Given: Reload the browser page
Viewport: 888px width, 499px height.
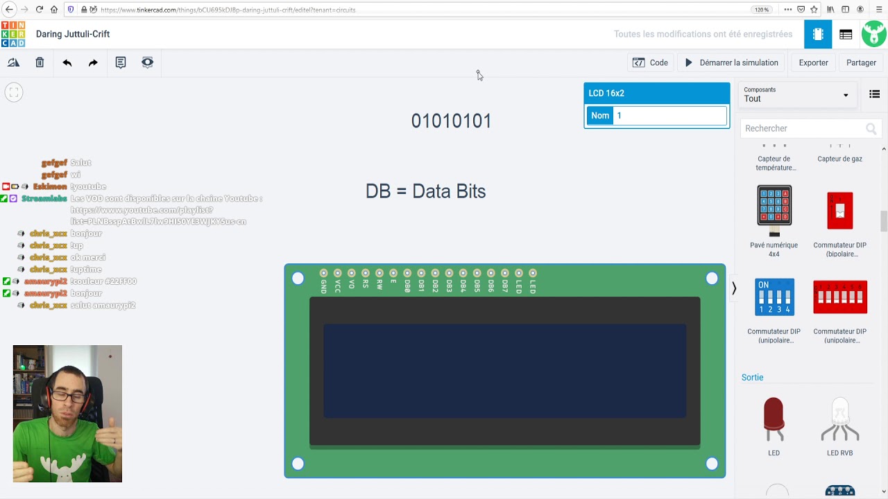Looking at the screenshot, I should pyautogui.click(x=39, y=10).
